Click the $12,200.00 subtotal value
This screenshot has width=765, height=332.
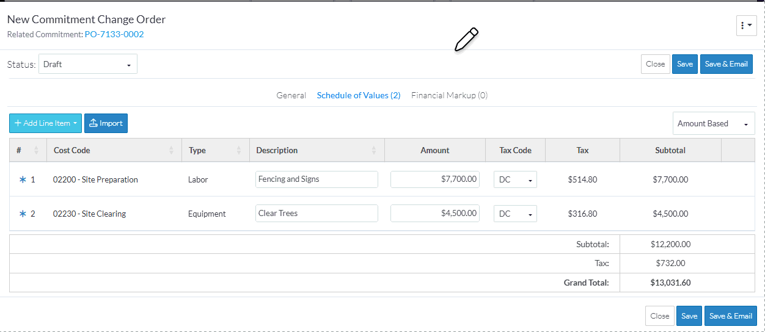671,244
